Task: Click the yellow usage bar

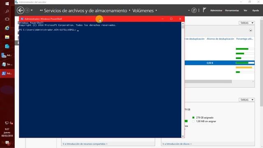Action: pos(244,67)
